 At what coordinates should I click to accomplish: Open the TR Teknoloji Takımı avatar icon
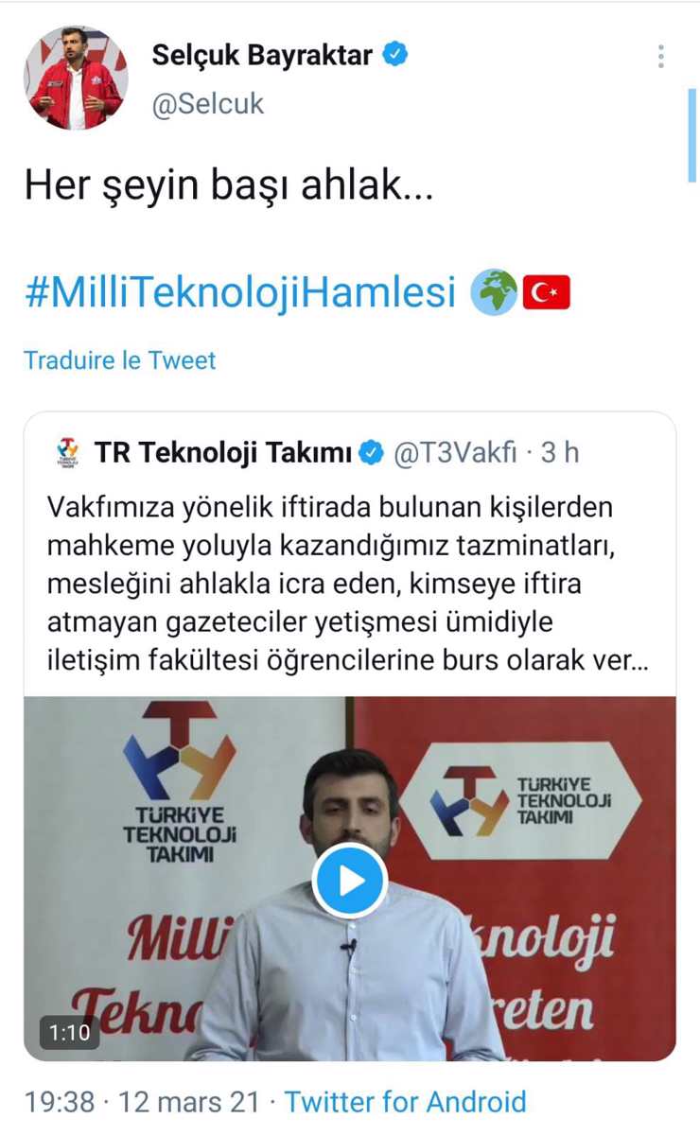(67, 453)
